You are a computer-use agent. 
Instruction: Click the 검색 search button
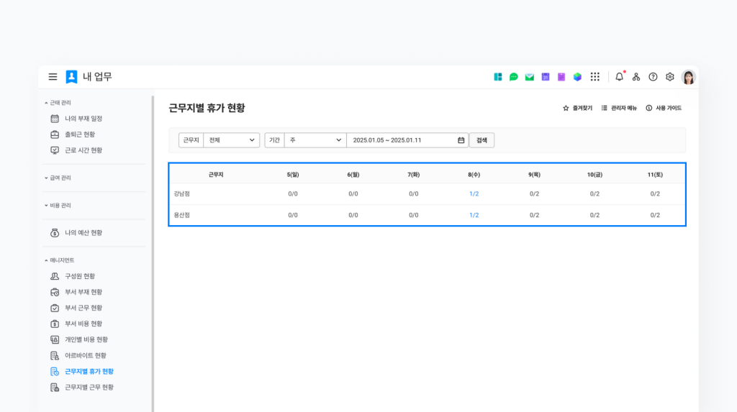(481, 140)
